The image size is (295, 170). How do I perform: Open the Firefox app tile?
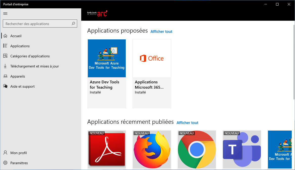tap(152, 150)
